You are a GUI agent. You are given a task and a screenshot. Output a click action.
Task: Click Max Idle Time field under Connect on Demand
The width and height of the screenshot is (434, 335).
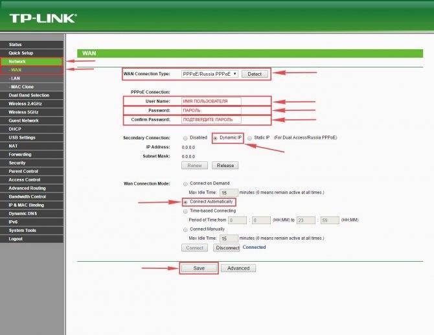[229, 192]
